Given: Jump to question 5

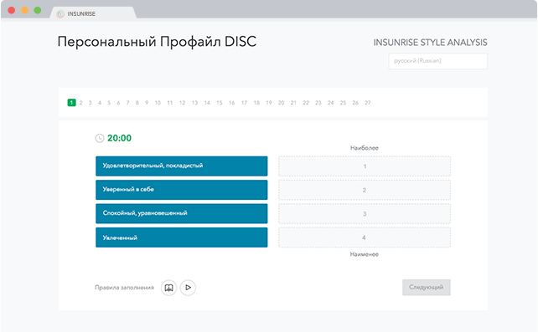Looking at the screenshot, I should [x=109, y=103].
